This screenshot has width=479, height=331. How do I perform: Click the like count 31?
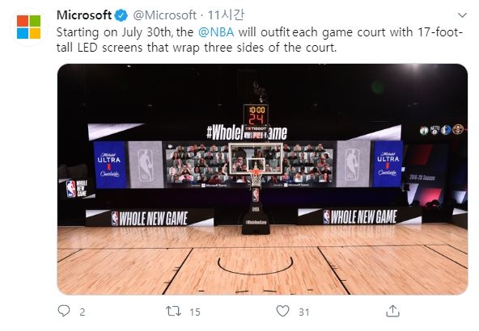(x=304, y=312)
